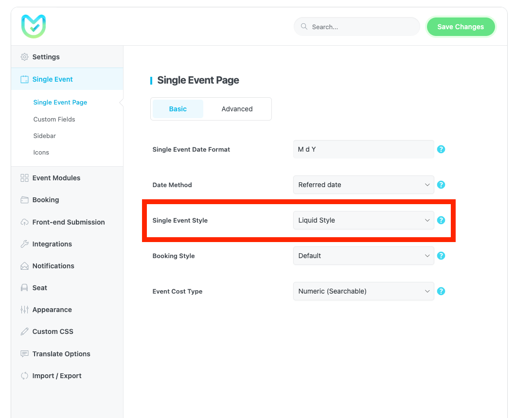Switch to the Advanced tab
This screenshot has width=515, height=418.
237,109
